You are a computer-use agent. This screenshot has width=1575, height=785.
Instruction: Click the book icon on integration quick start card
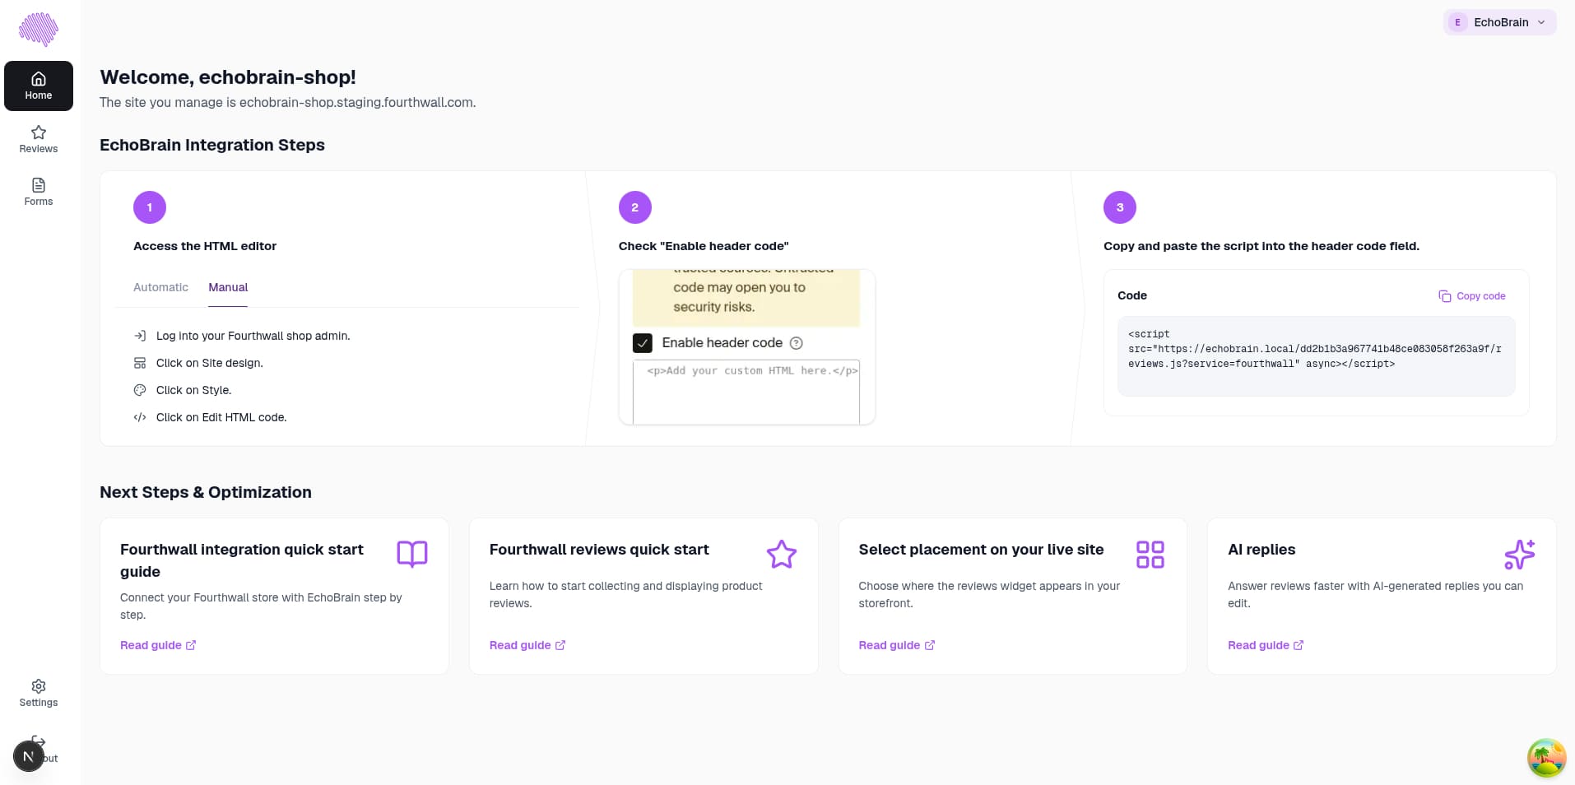pyautogui.click(x=412, y=554)
